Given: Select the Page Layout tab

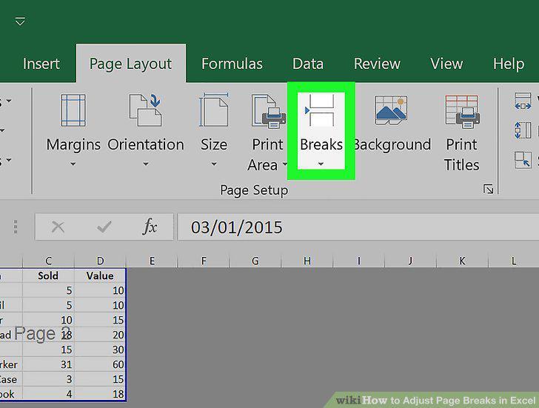Looking at the screenshot, I should click(130, 64).
